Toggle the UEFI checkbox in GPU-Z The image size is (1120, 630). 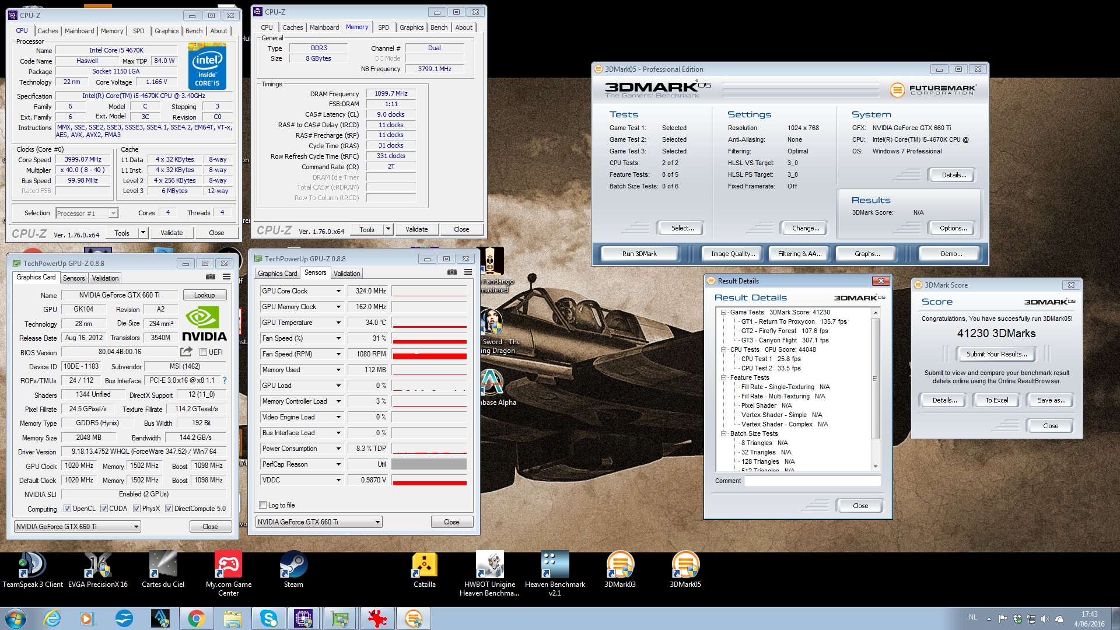(203, 352)
